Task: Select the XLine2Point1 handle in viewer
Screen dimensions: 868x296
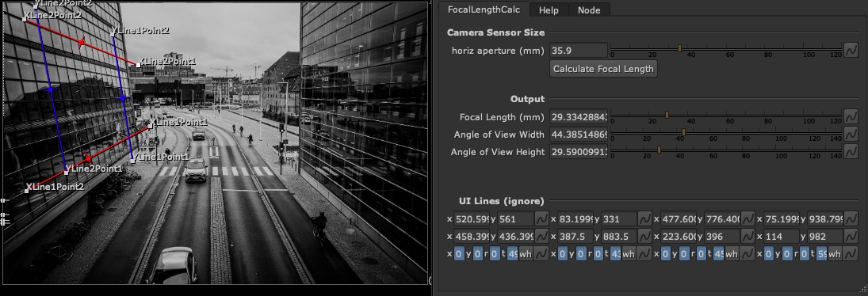Action: 139,65
